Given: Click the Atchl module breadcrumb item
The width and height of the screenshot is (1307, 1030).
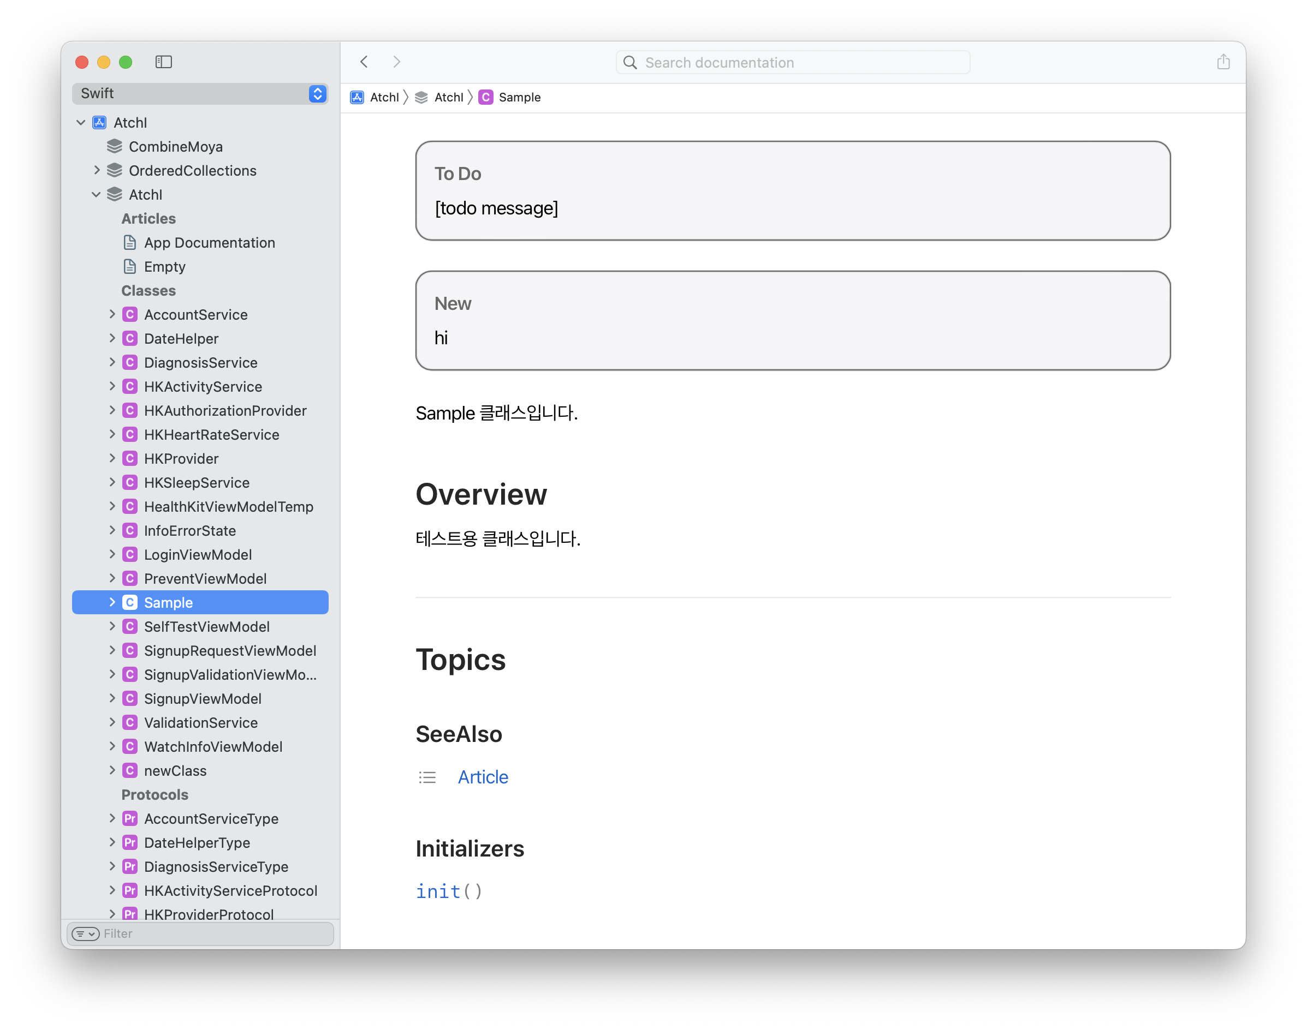Looking at the screenshot, I should (x=448, y=98).
